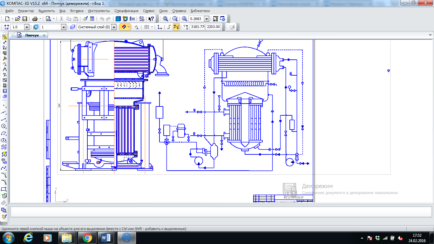This screenshot has height=244, width=434.
Task: Click the X coordinate field 3183.77
Action: click(197, 27)
